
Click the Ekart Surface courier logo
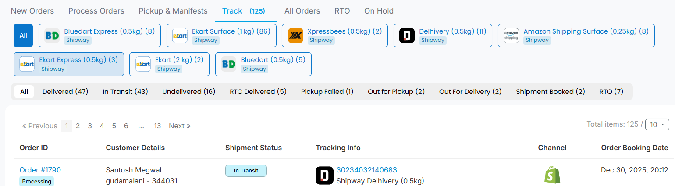coord(180,35)
